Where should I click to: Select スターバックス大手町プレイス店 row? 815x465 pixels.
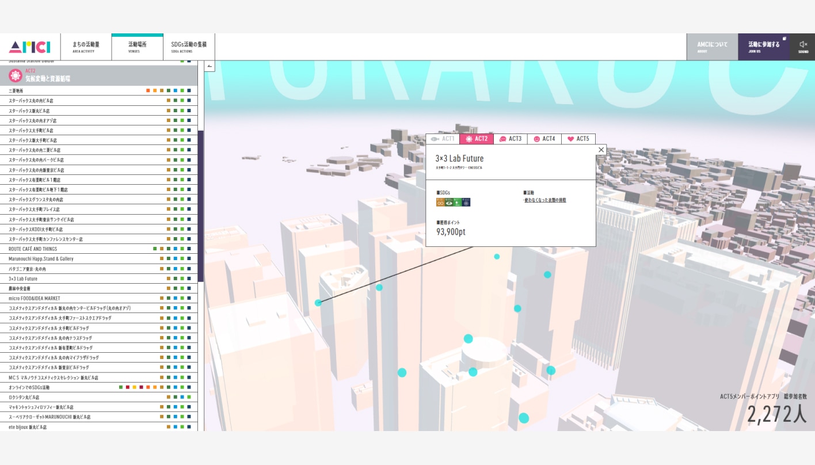click(x=99, y=209)
